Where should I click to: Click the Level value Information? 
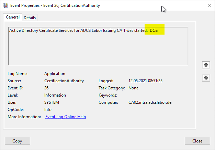pos(55,95)
